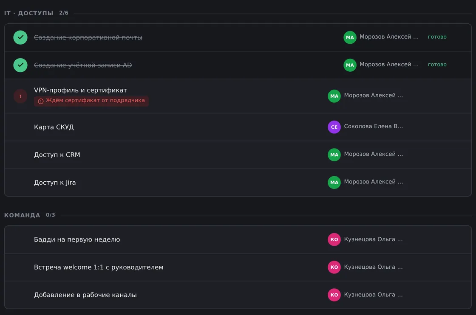Click the red blocked status icon for VPN-профиль
This screenshot has height=315, width=476.
tap(20, 96)
